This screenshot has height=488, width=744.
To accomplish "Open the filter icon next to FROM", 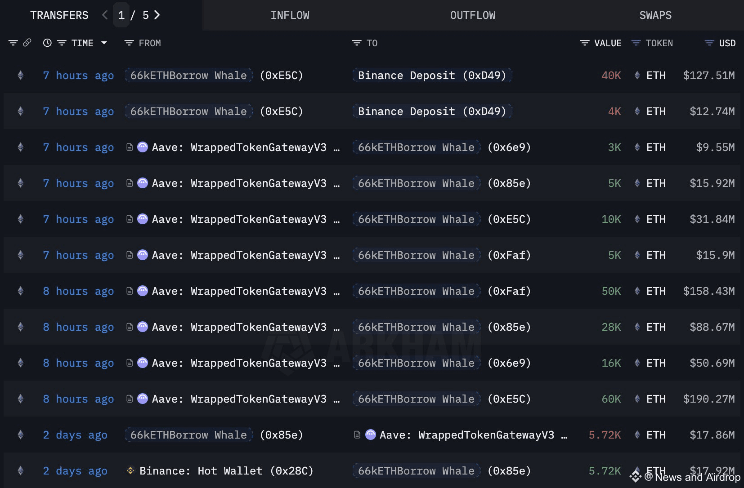I will [x=129, y=43].
